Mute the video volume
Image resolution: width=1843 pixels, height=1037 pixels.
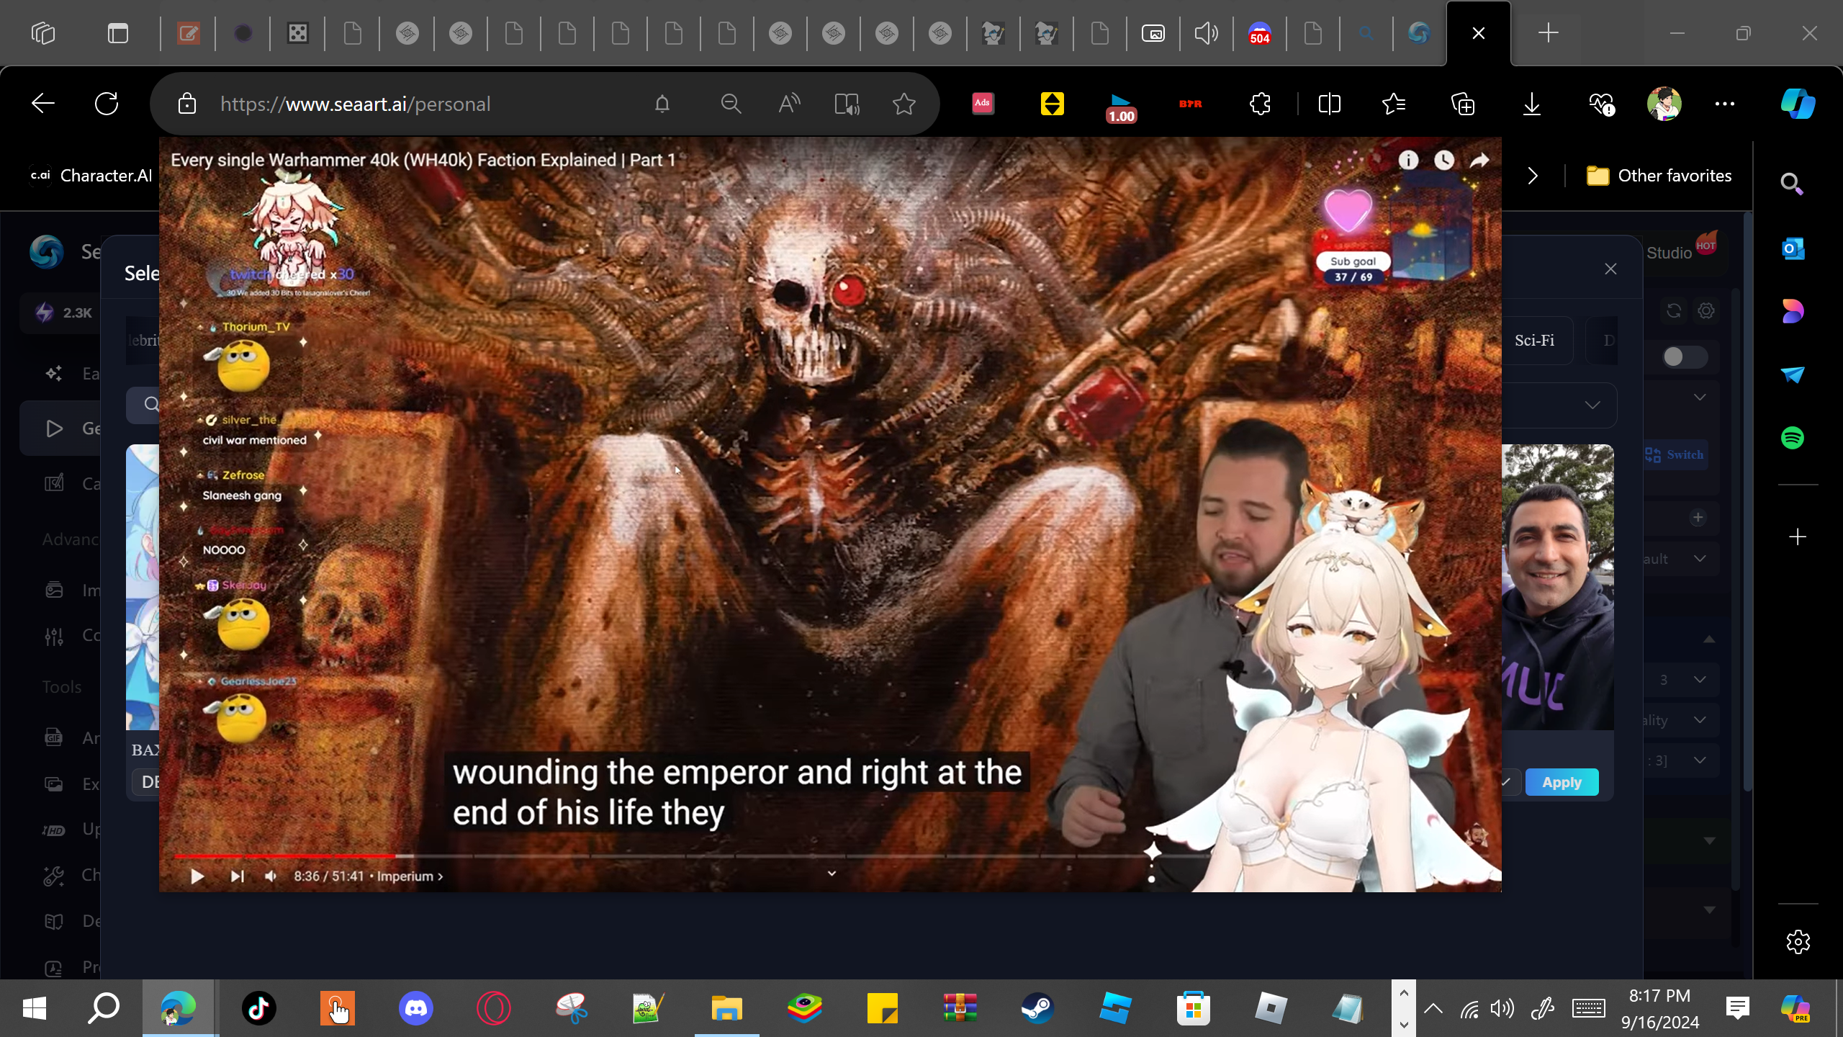(271, 876)
